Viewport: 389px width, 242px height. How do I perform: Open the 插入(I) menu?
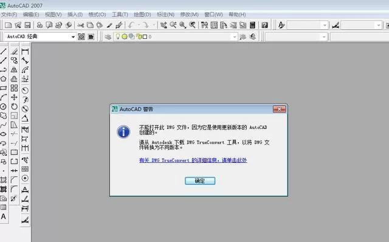[x=75, y=15]
